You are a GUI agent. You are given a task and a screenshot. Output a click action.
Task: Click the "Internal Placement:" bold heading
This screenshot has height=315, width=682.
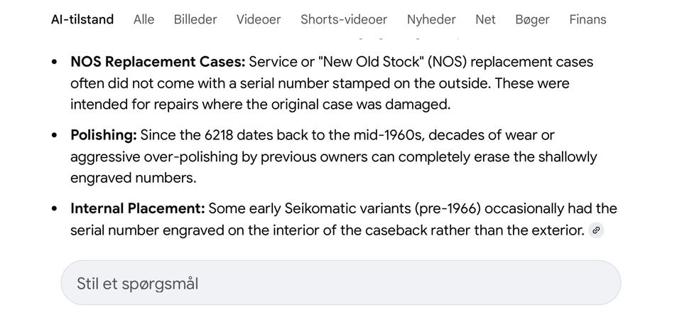(137, 208)
